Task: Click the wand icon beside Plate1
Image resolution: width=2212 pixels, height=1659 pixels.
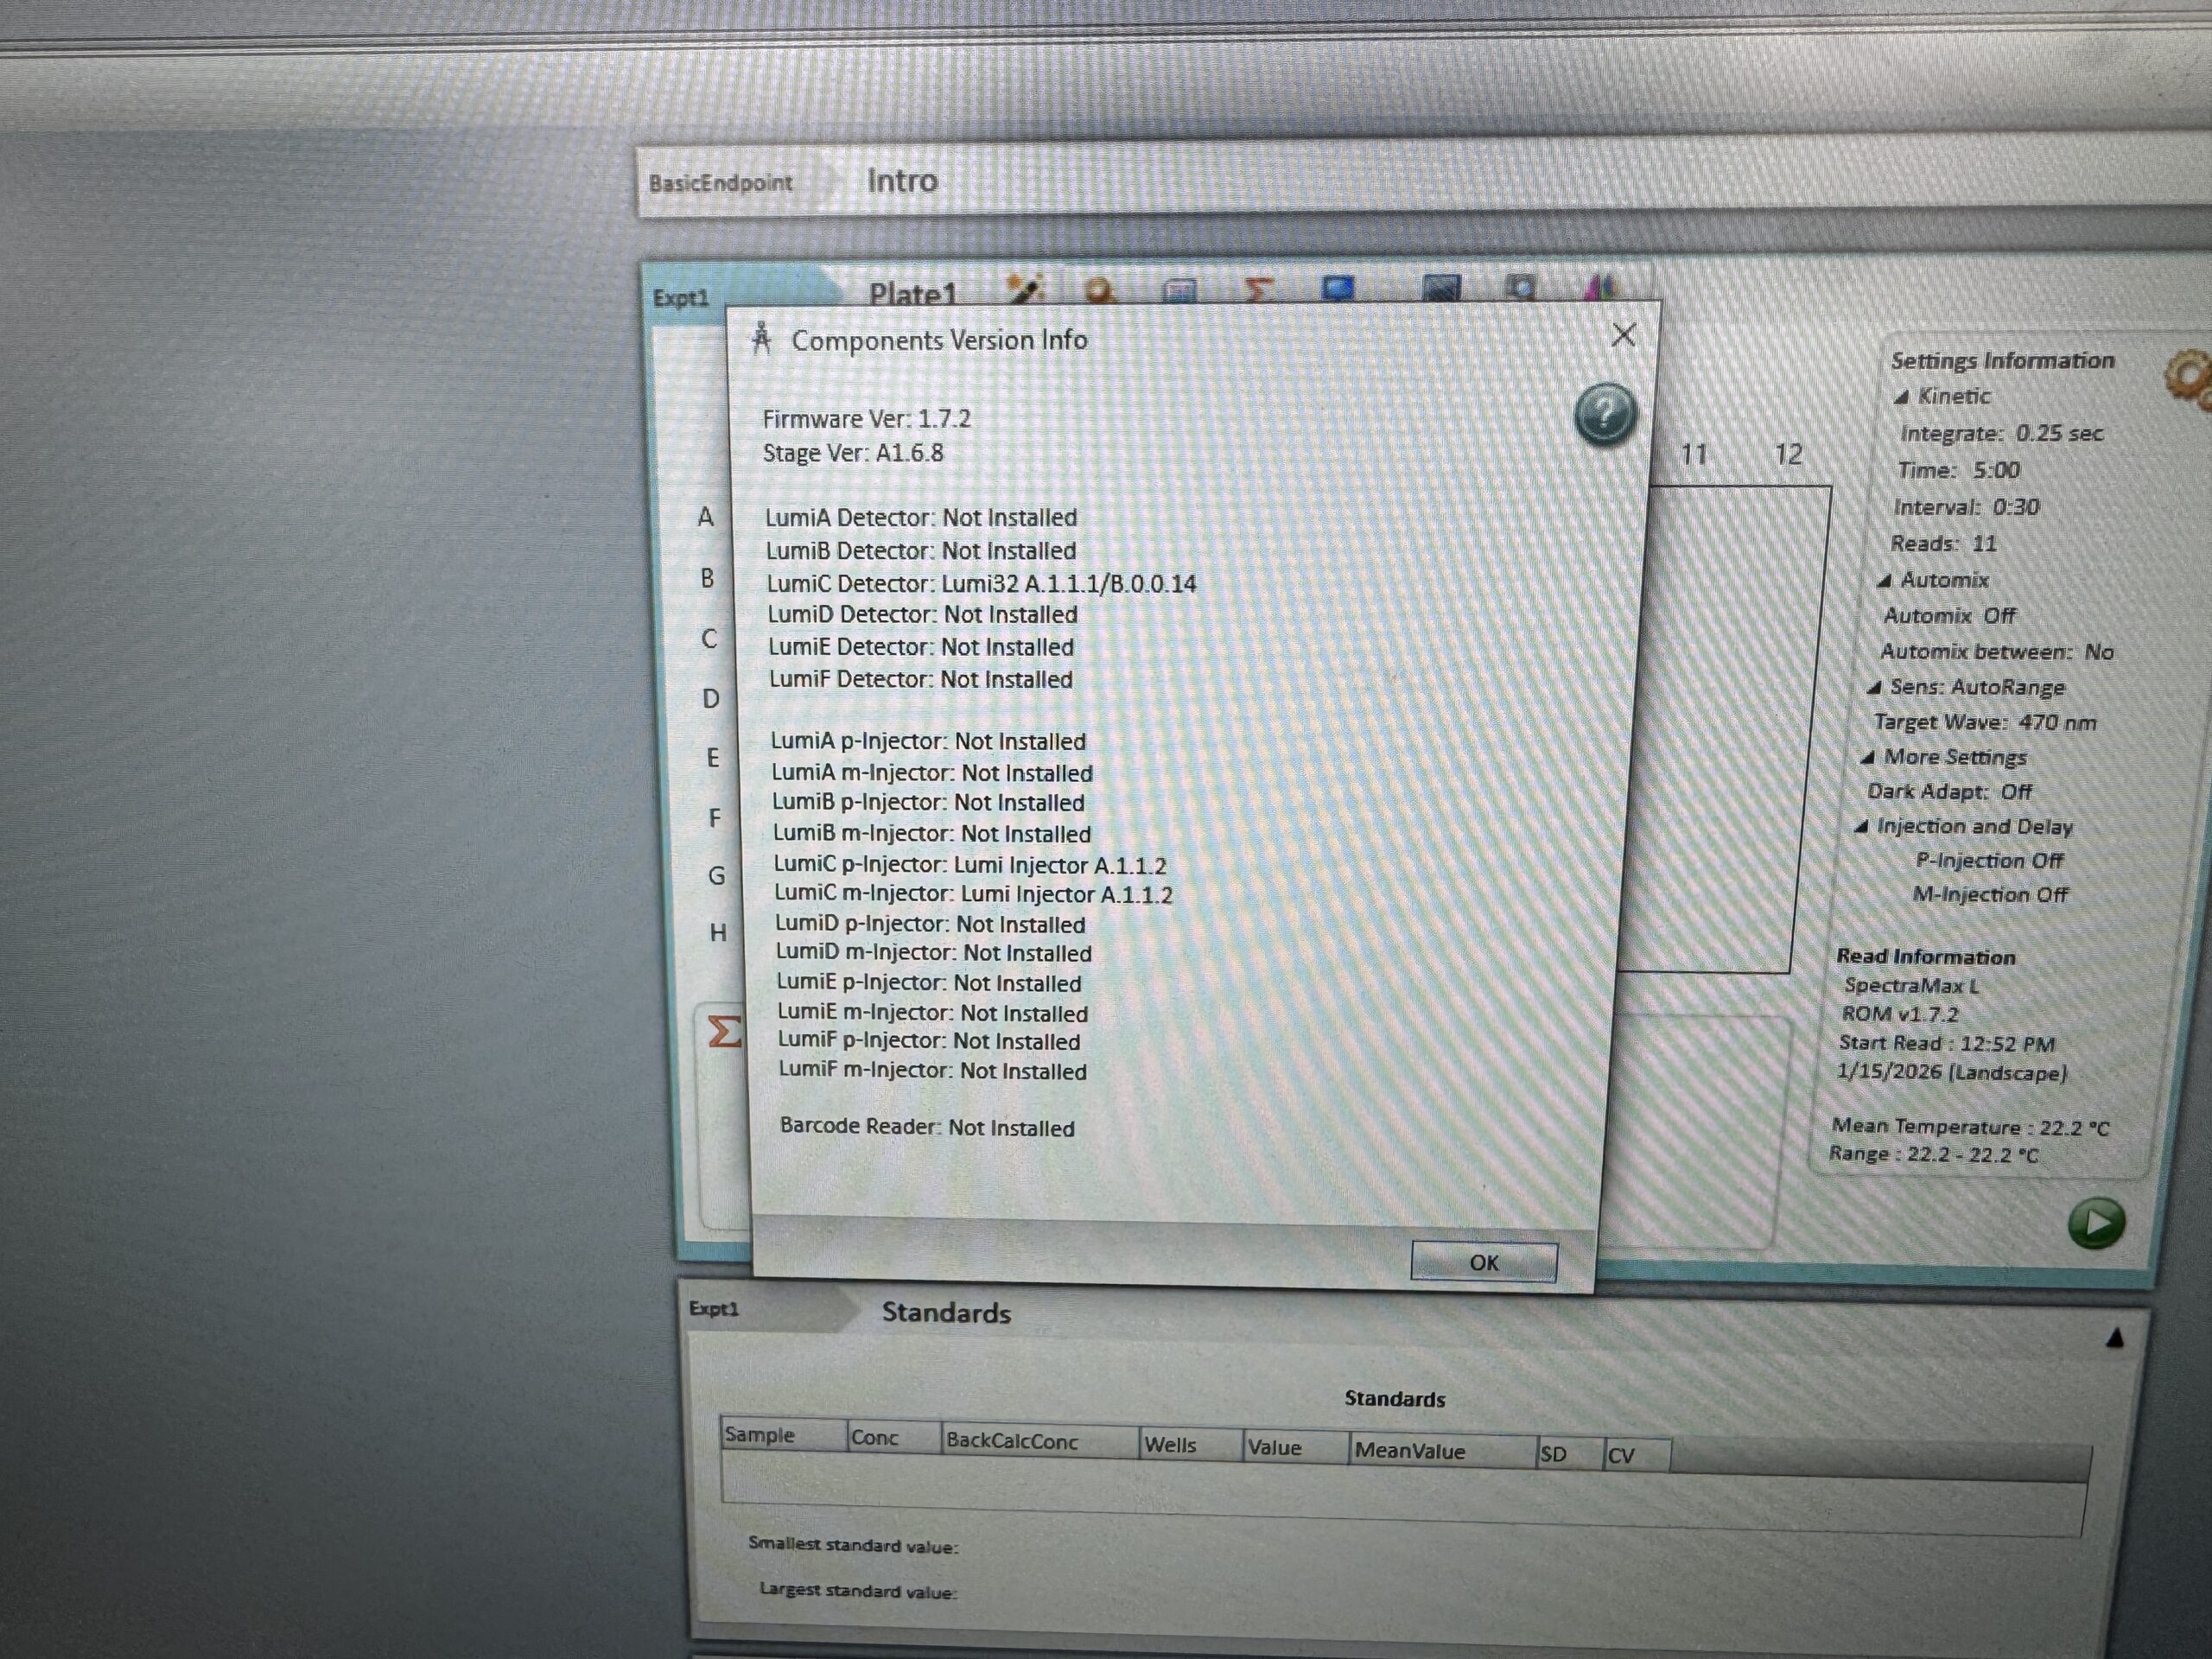Action: coord(1025,290)
